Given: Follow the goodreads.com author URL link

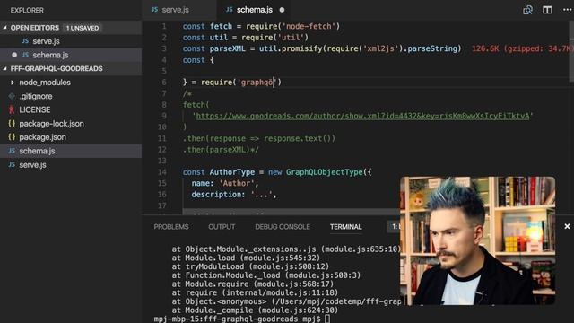Looking at the screenshot, I should click(362, 116).
